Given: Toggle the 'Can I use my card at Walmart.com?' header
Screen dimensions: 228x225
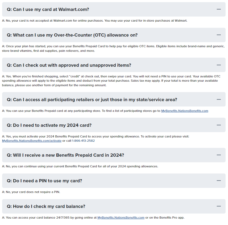Looking at the screenshot, I should click(114, 9).
